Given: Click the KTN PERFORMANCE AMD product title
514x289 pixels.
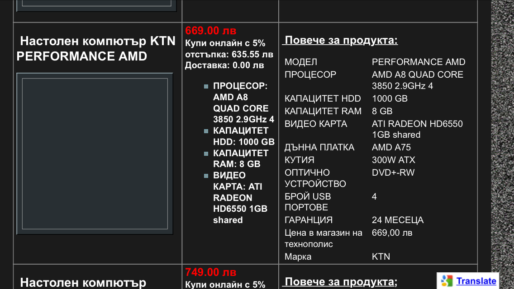Looking at the screenshot, I should [96, 48].
